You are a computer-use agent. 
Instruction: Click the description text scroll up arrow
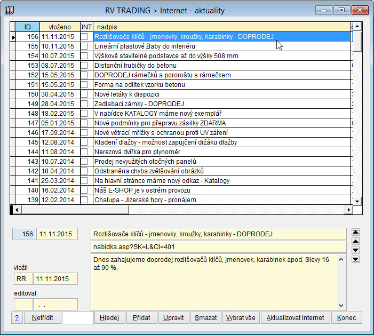[x=341, y=259]
